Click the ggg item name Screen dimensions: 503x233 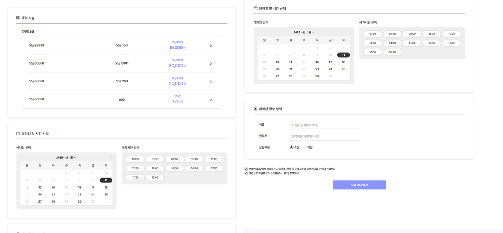coord(122,99)
